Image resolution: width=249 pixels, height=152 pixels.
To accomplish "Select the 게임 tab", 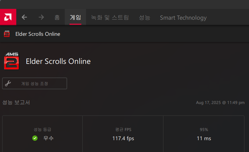I will click(x=75, y=17).
